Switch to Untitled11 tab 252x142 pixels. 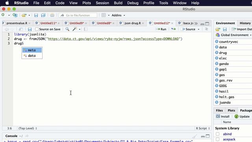pyautogui.click(x=48, y=23)
